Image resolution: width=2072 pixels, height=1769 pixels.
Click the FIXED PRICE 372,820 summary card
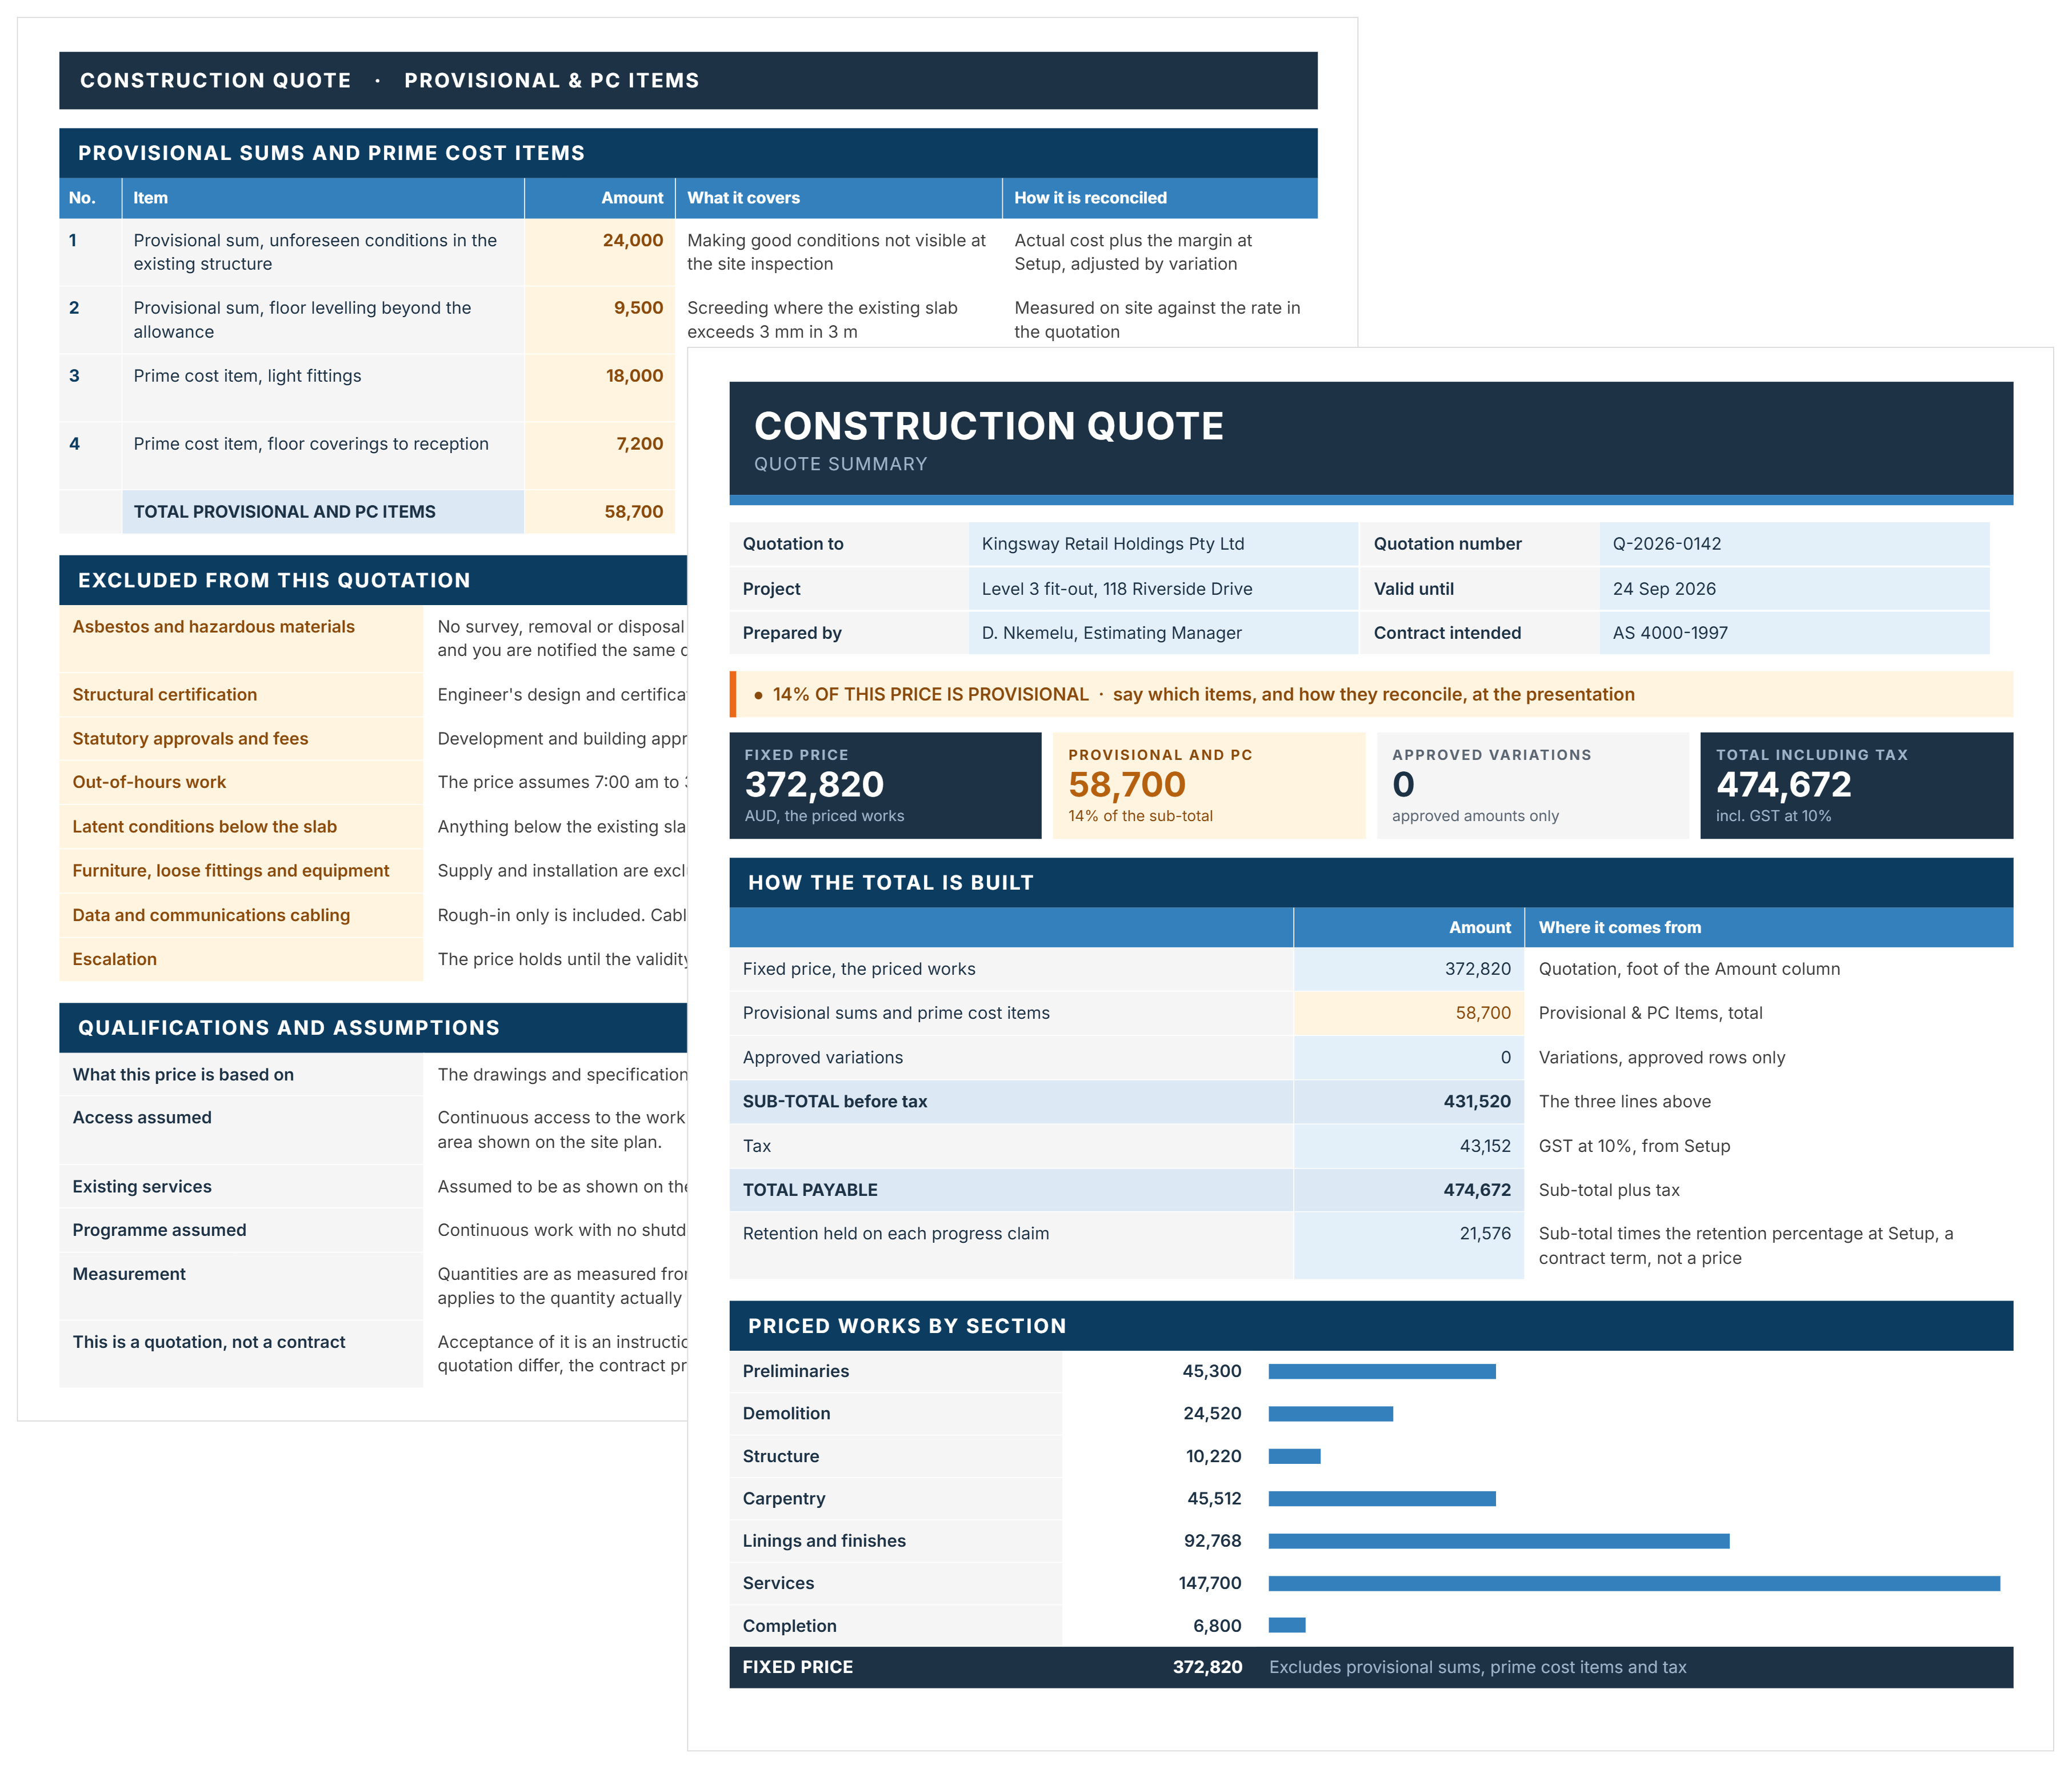tap(885, 786)
